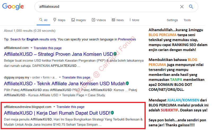Screen dimensions: 212x130
Task: Select the All results tab
Action: (x=43, y=20)
